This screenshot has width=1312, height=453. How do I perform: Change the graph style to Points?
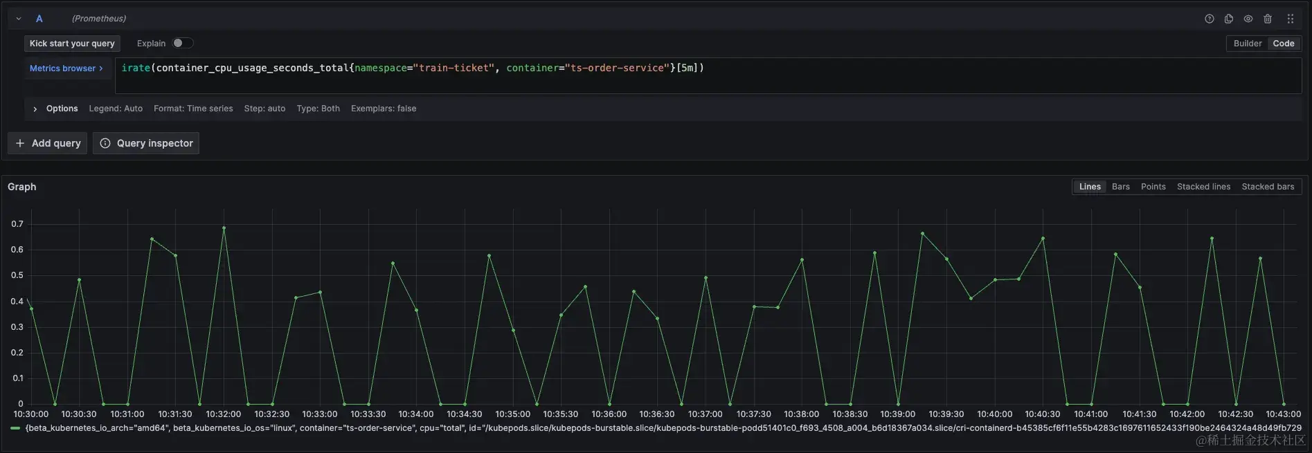pos(1153,187)
